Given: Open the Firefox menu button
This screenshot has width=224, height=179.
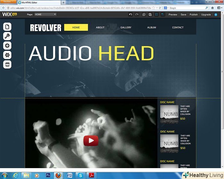Looking at the screenshot, I should [8, 2].
